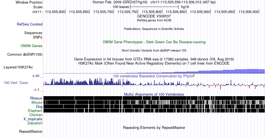Click the Scale track label
This screenshot has height=138, width=265.
tap(38, 7)
